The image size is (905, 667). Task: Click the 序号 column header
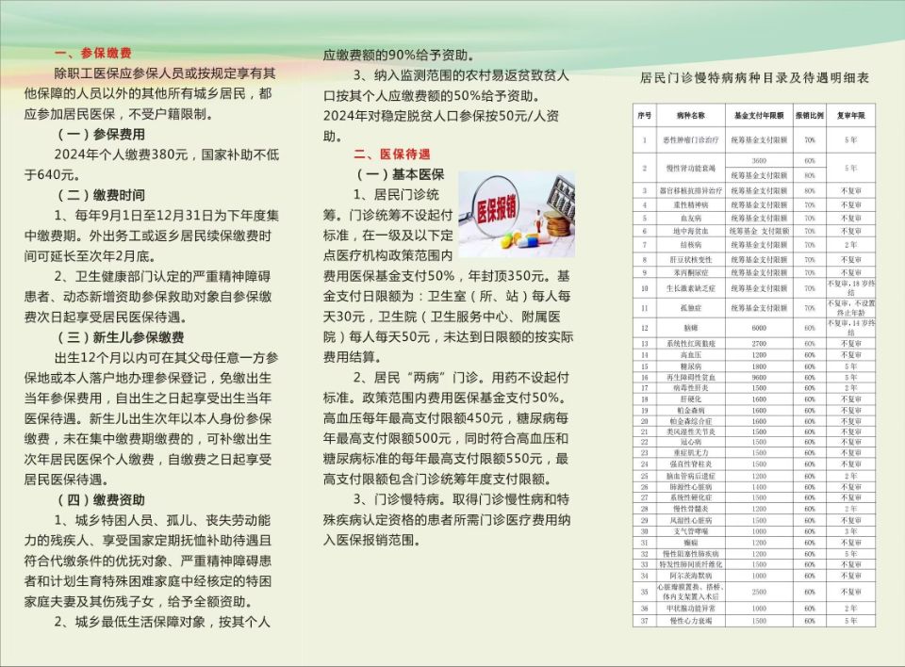pos(645,115)
